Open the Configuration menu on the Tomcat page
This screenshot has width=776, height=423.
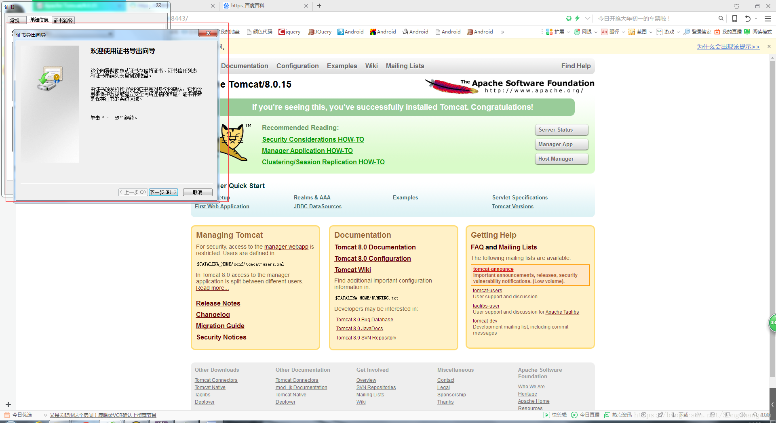pos(297,66)
